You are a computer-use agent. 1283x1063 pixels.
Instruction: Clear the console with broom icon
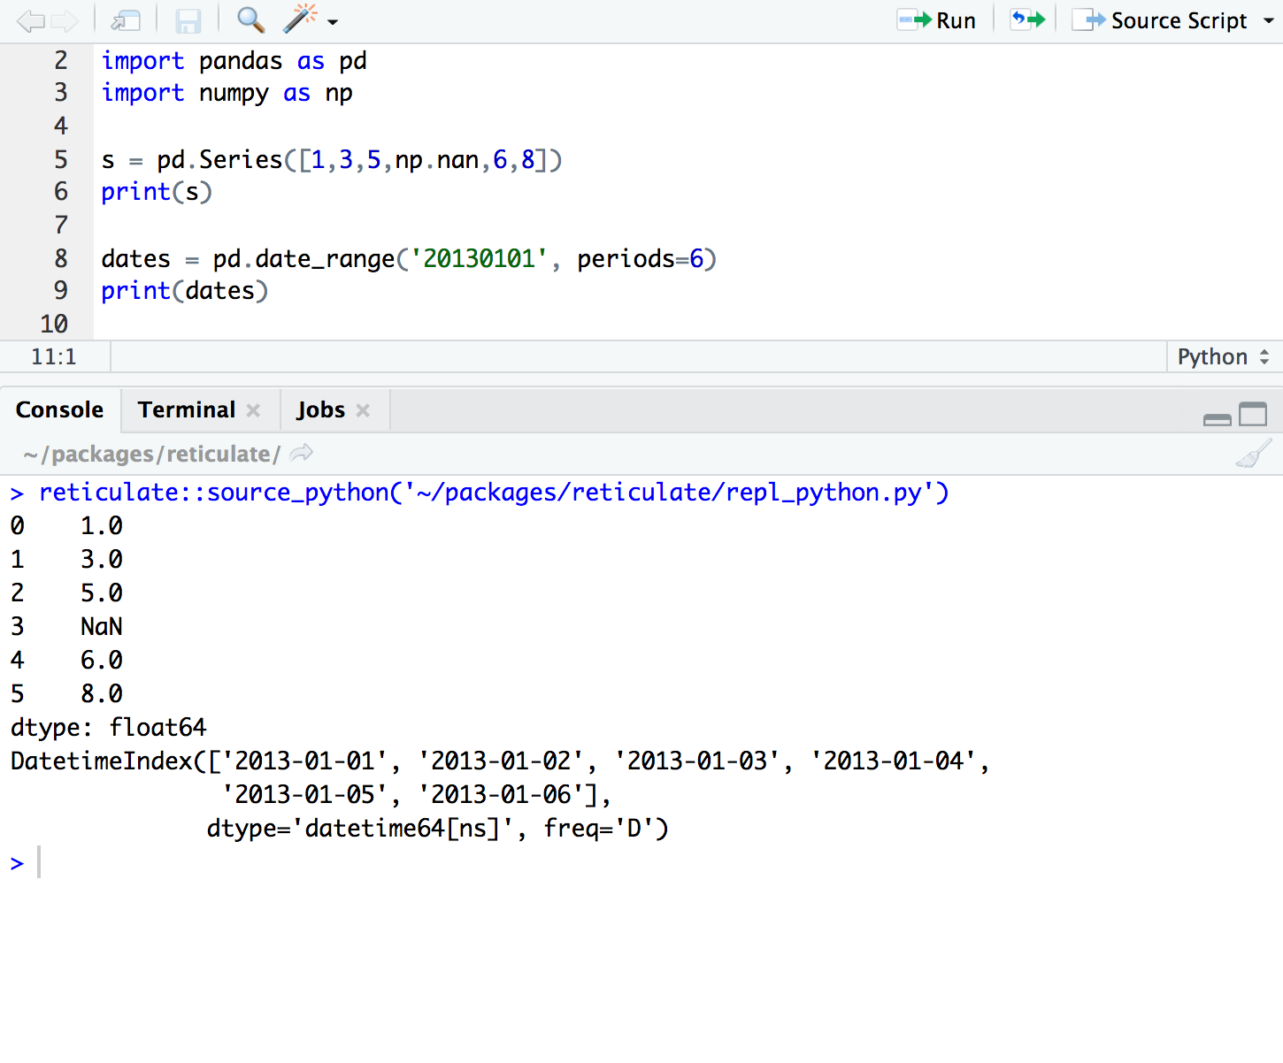1253,454
